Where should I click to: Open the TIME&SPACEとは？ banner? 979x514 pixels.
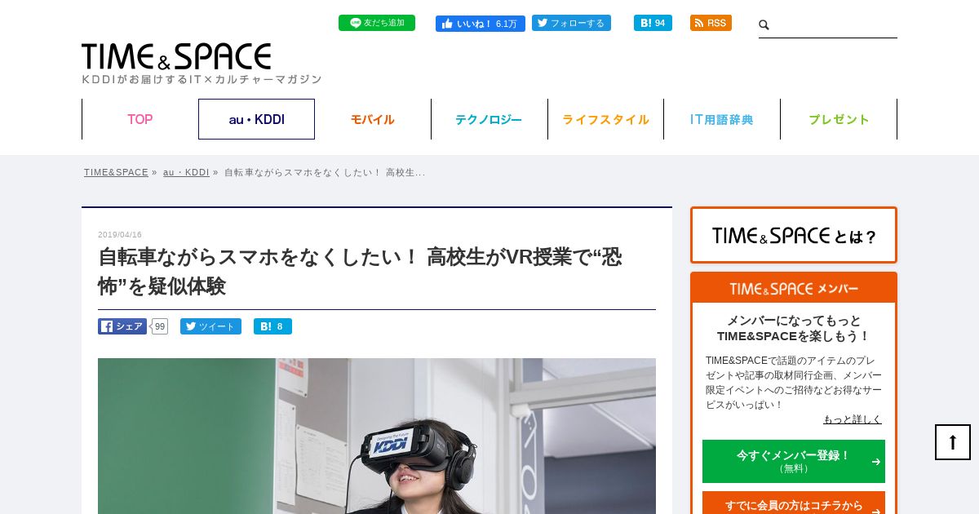pyautogui.click(x=794, y=235)
